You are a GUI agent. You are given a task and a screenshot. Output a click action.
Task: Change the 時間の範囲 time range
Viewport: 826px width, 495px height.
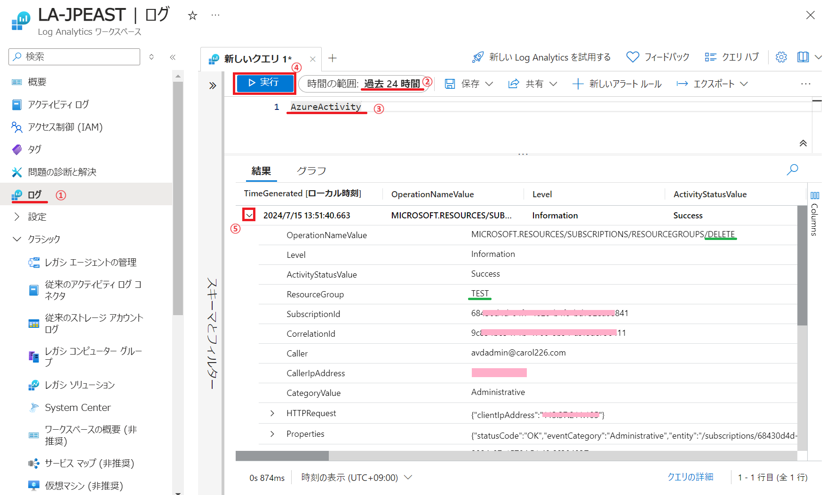[x=364, y=84]
